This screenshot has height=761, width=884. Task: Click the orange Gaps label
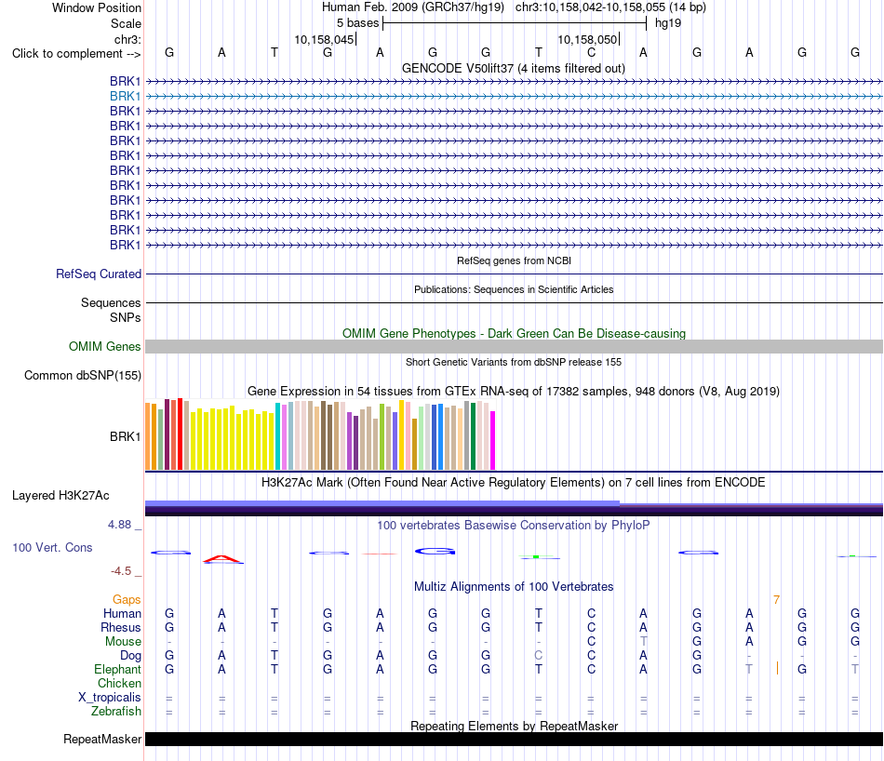click(127, 600)
